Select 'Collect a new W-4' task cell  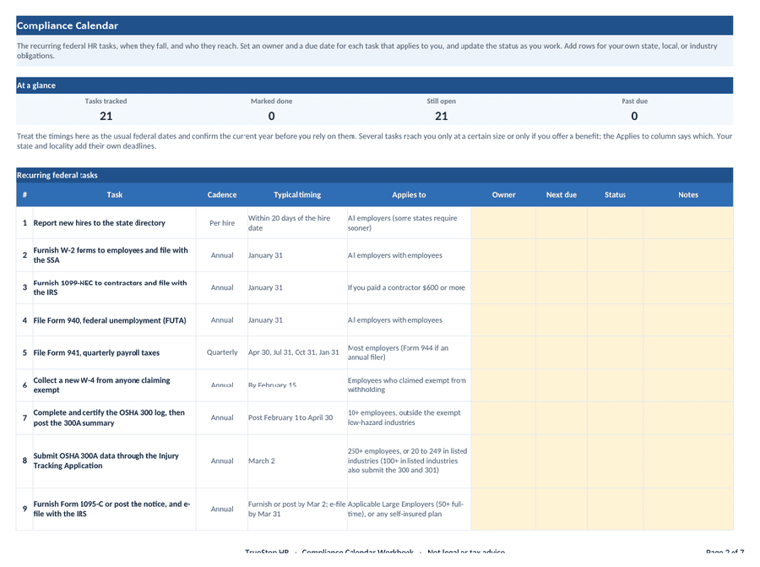114,385
